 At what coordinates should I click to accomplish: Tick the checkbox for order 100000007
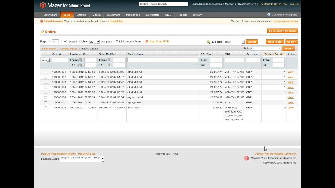(46, 103)
